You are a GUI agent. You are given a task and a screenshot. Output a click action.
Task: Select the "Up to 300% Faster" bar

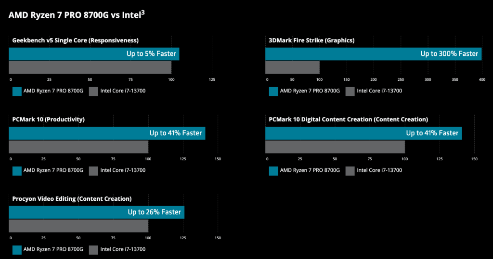point(373,54)
